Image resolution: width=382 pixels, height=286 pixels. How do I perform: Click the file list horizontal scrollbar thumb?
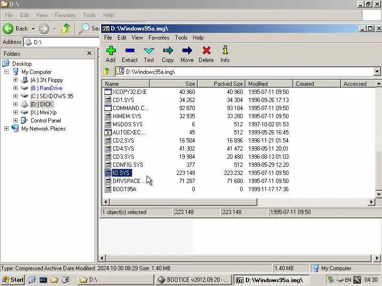(x=183, y=202)
